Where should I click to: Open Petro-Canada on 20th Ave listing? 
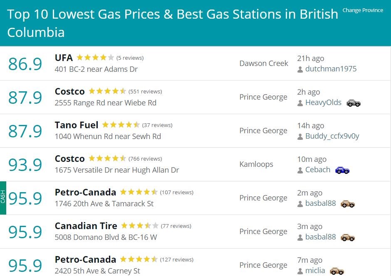click(86, 192)
